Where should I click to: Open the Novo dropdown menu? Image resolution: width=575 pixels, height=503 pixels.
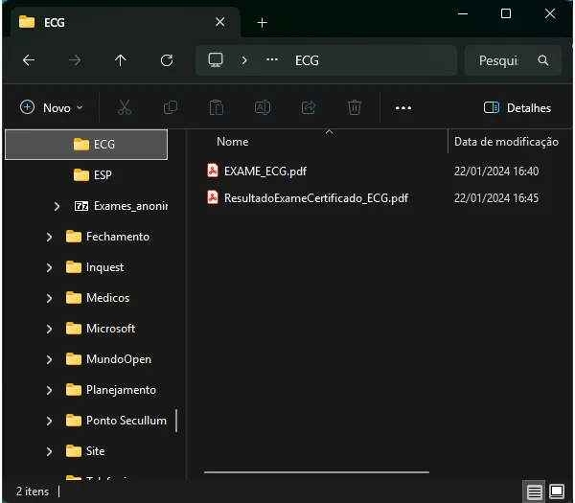[x=52, y=107]
